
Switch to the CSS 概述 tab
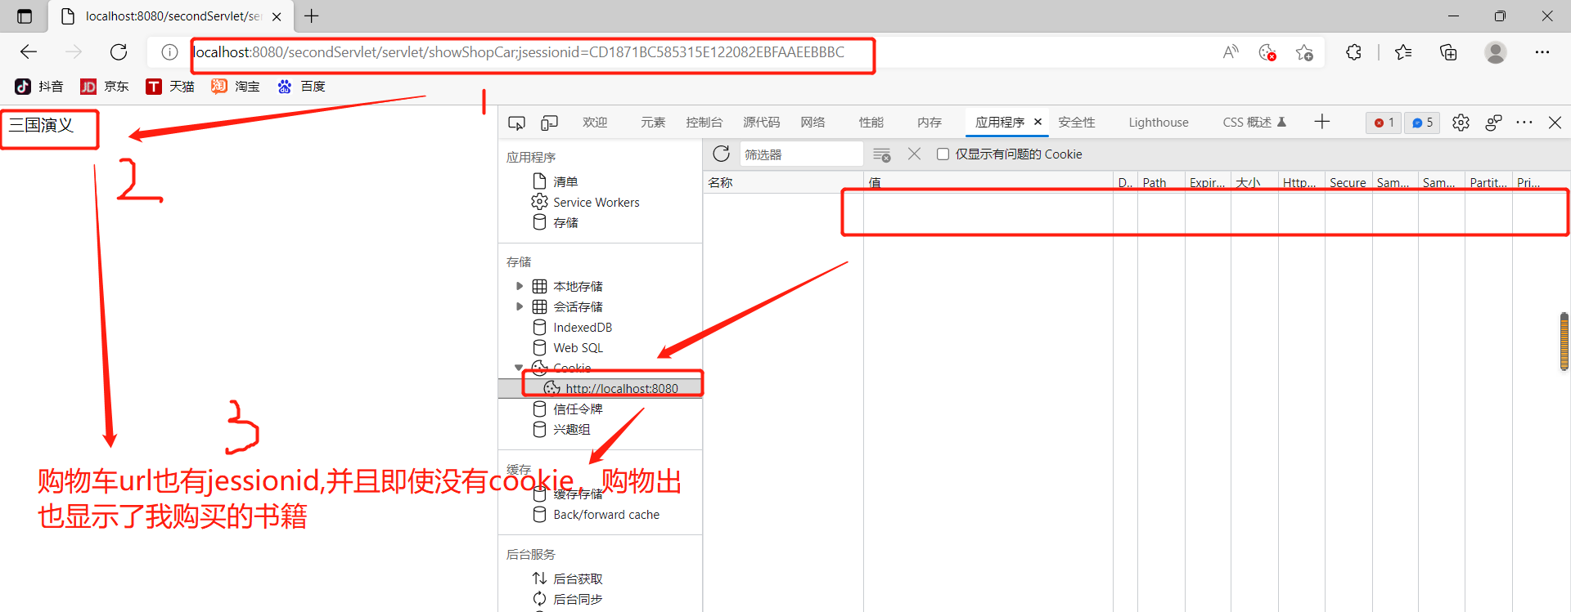click(x=1254, y=123)
